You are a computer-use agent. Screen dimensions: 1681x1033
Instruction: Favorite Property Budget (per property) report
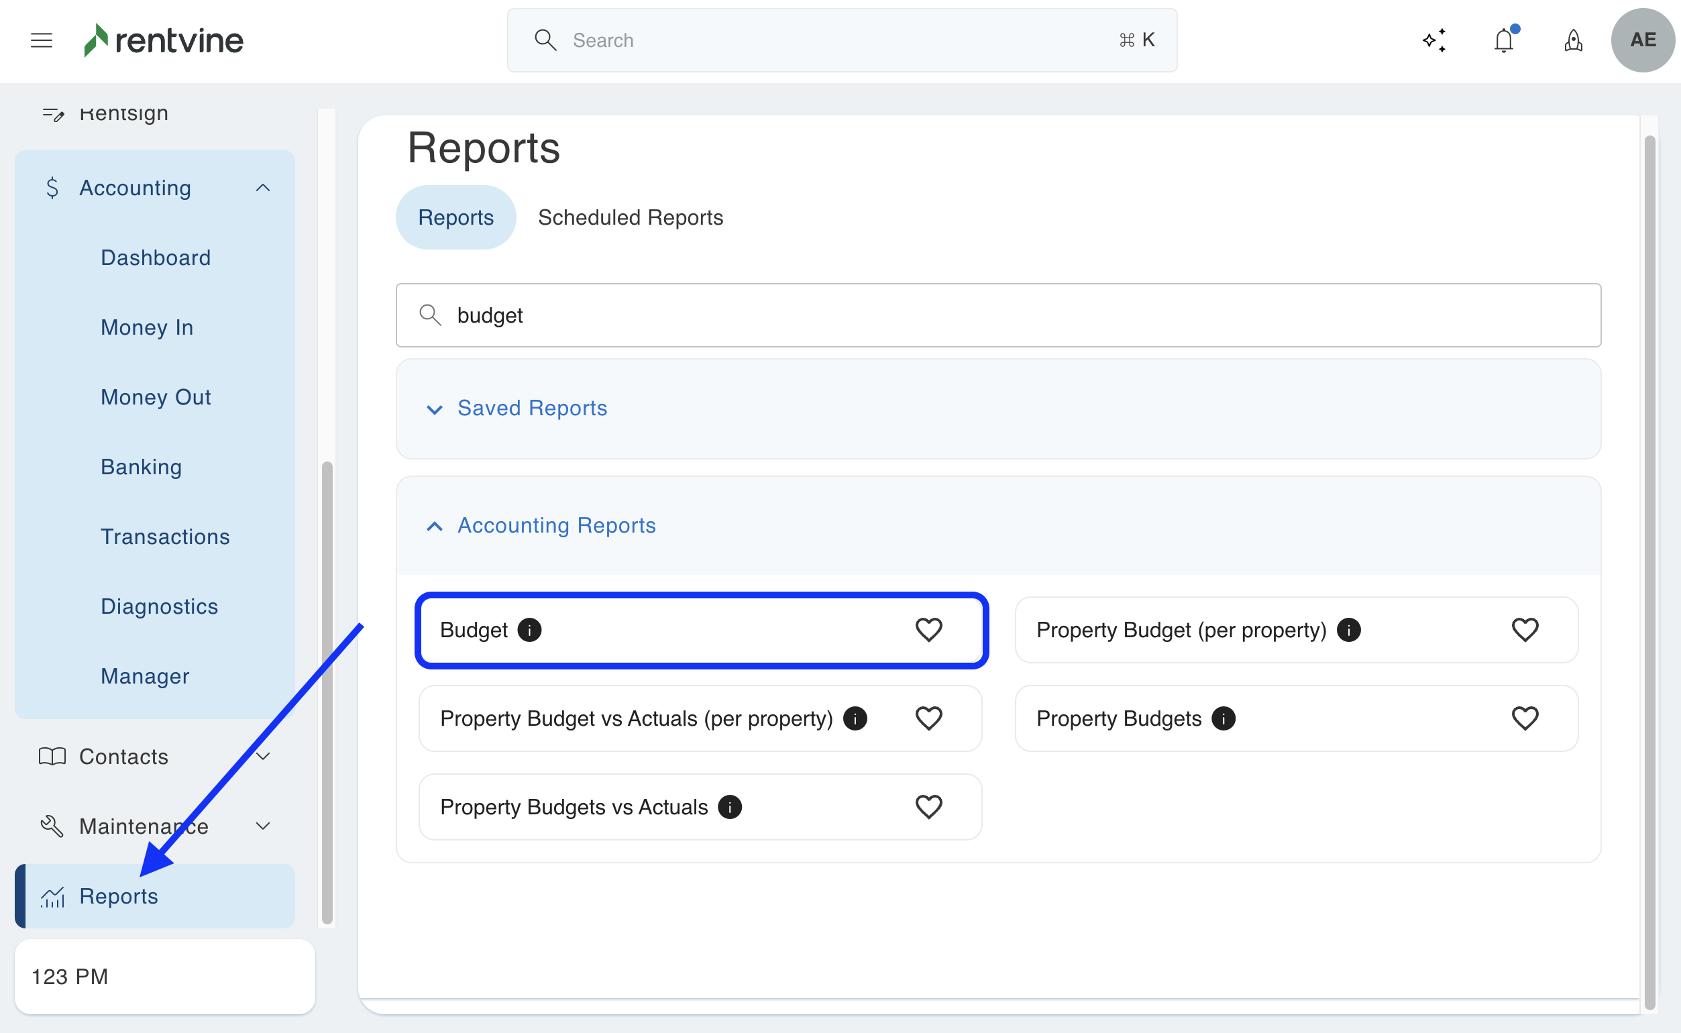coord(1525,630)
